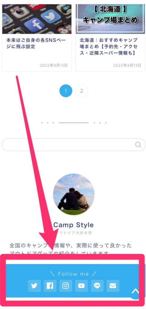Open article 本来はご自身の各SNSページに飛ぶ設定

(x=36, y=43)
